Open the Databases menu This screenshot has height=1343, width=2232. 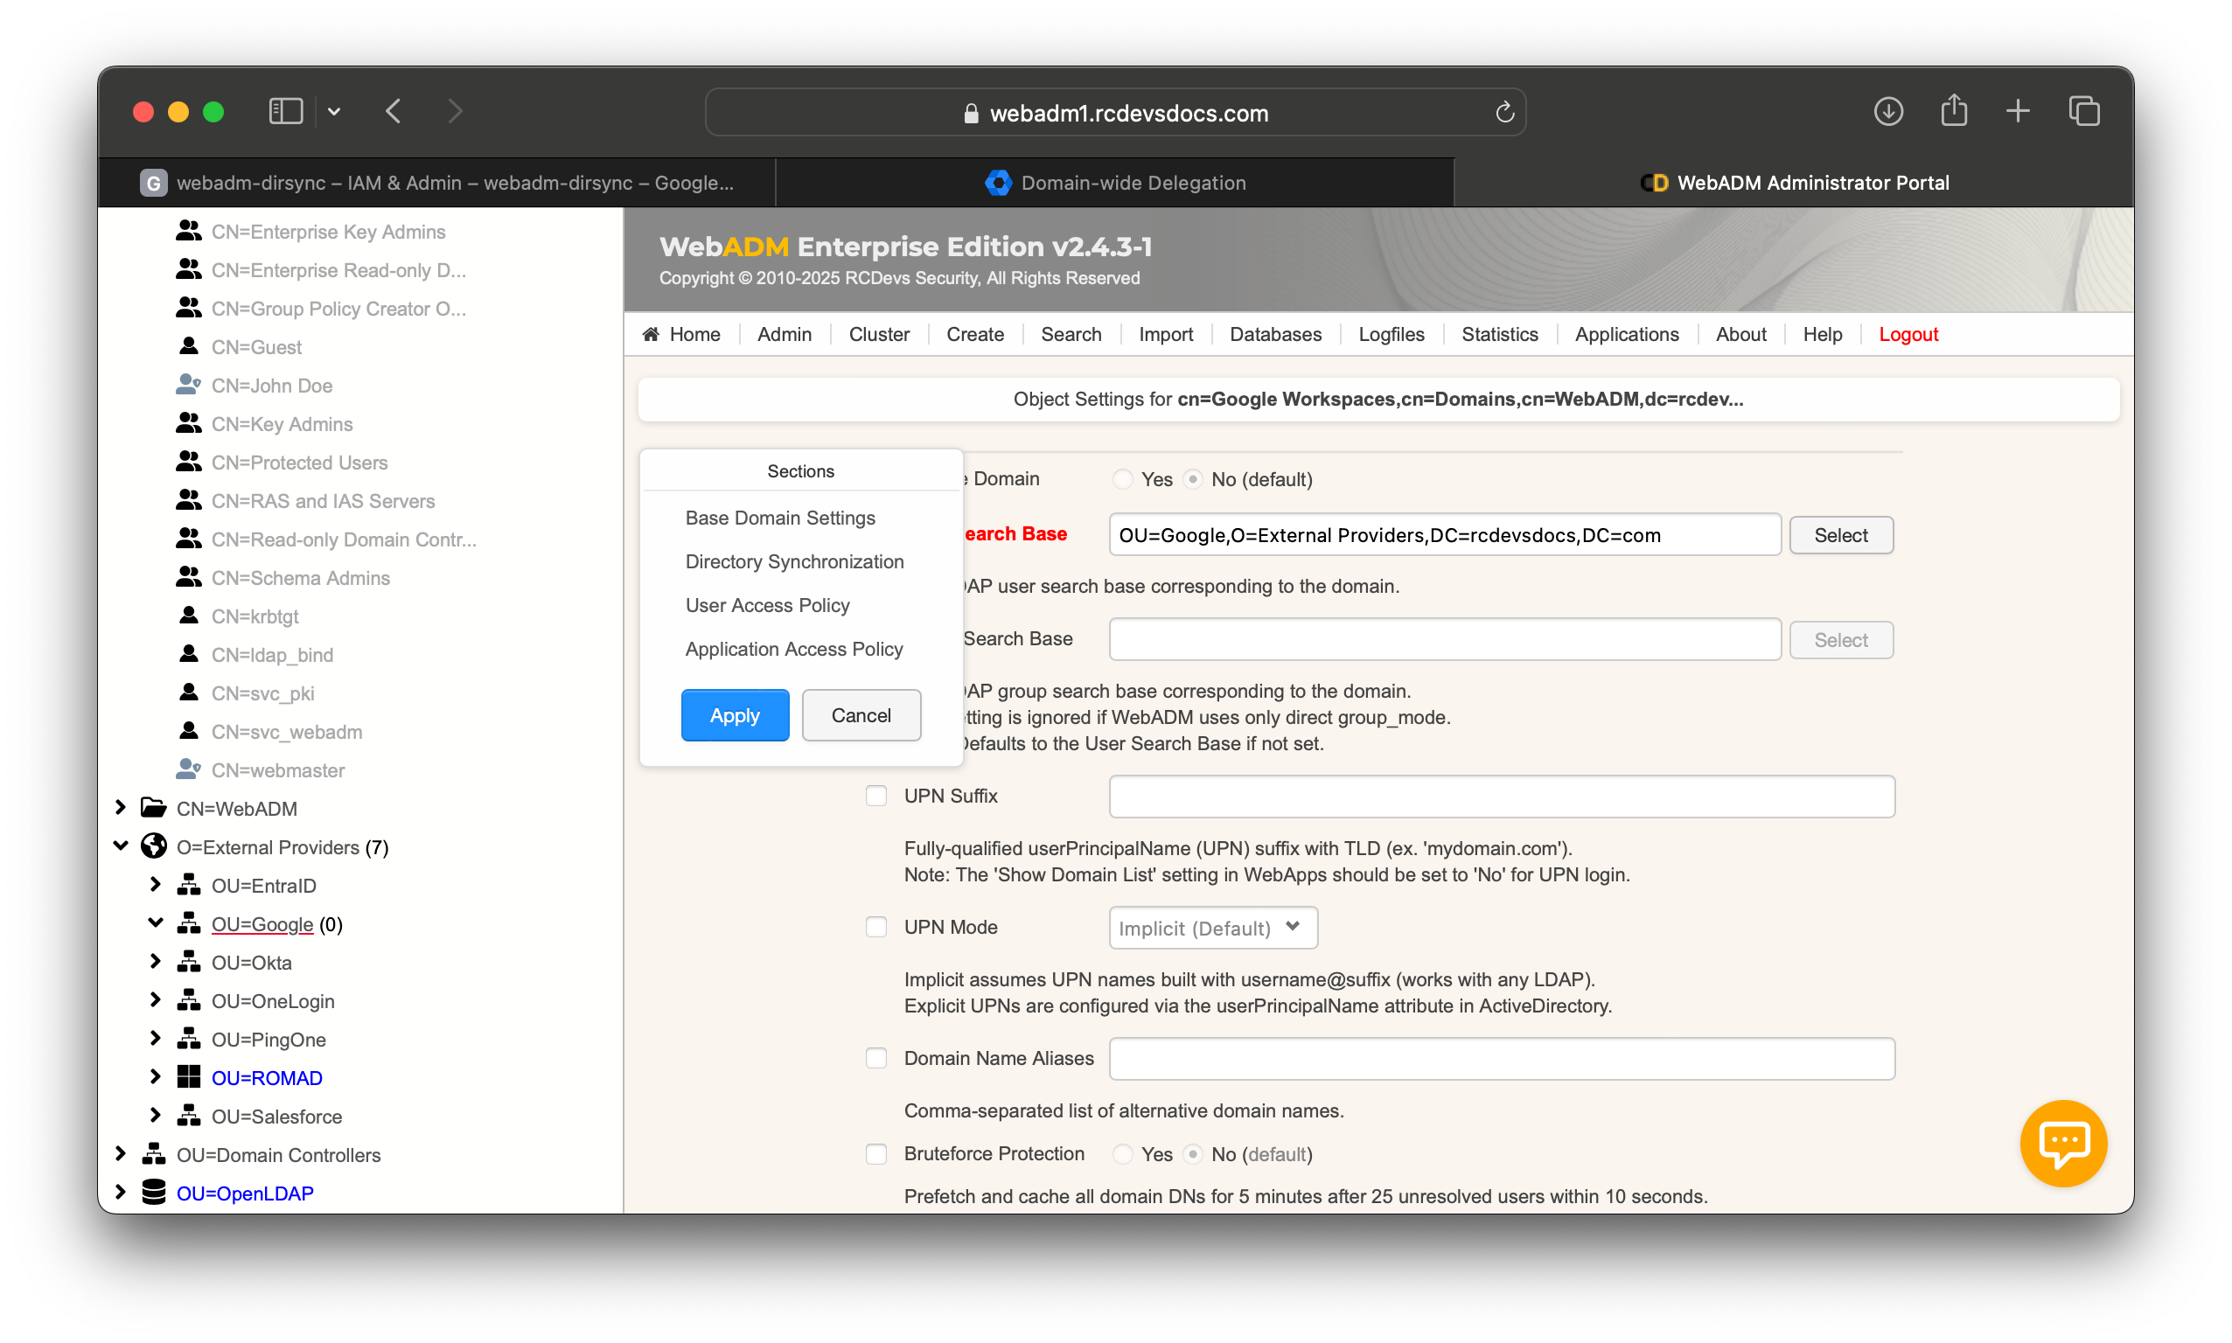[1275, 334]
